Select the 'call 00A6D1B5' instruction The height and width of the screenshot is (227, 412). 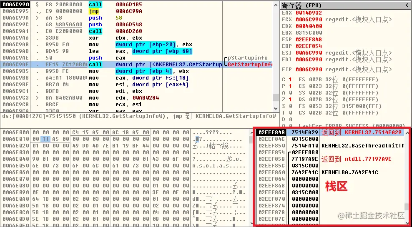[x=116, y=5]
